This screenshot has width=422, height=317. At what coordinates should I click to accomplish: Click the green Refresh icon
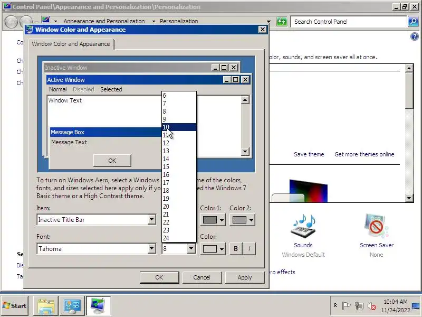[282, 22]
